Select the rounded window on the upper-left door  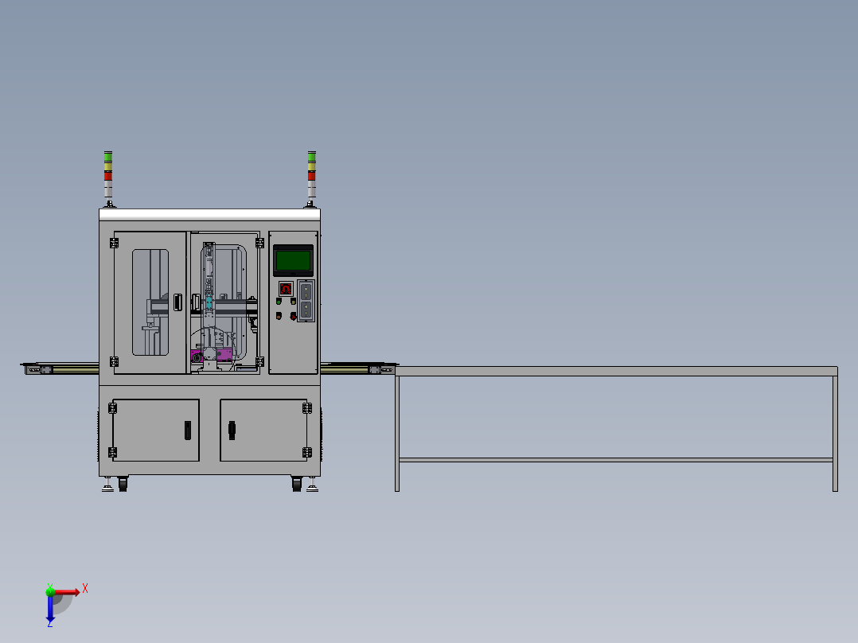coord(150,302)
